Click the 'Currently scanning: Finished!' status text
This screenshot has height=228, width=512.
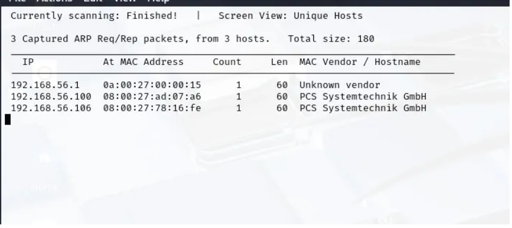(x=94, y=16)
